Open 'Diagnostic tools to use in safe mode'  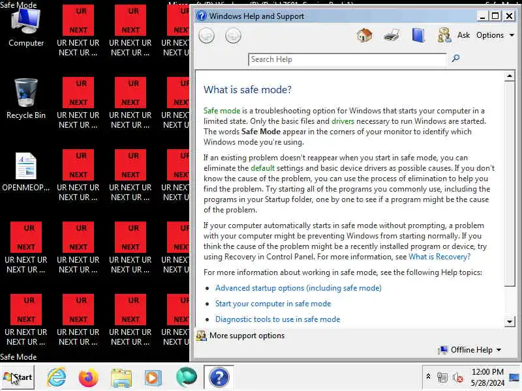[278, 319]
